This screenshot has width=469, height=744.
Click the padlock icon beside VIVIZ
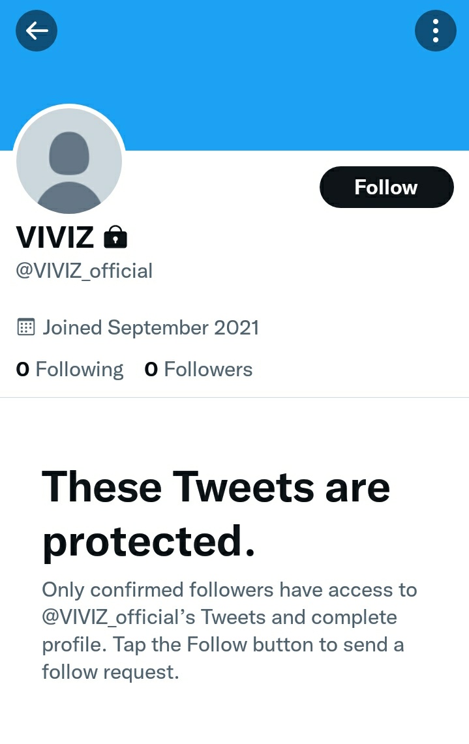115,237
